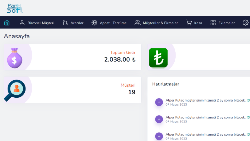Screen dimensions: 250x141
Task: Click the grid icon beside Eklemeler
Action: pyautogui.click(x=213, y=23)
